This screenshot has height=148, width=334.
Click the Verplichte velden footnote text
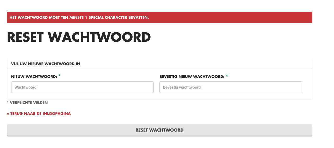(x=29, y=103)
